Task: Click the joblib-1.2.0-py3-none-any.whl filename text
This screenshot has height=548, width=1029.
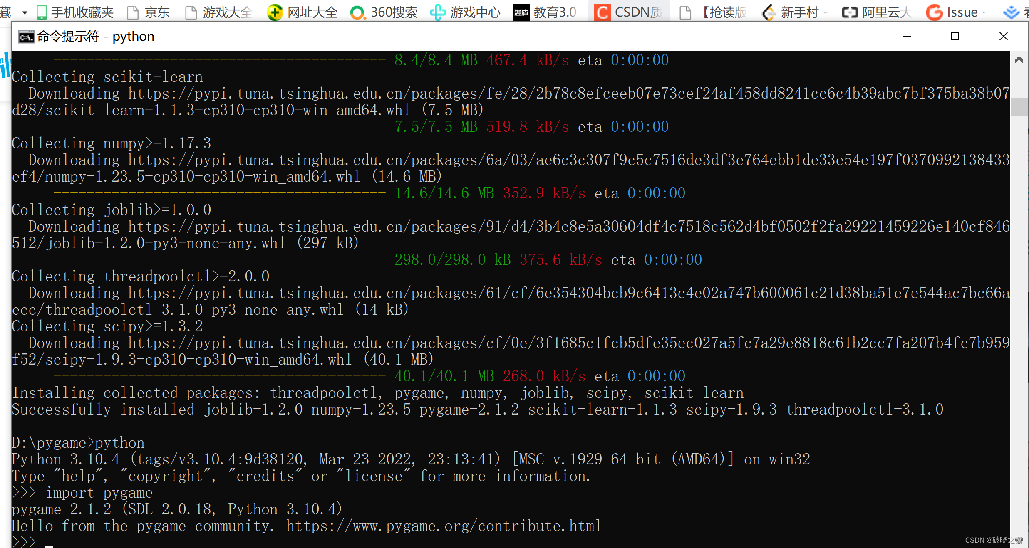Action: [x=165, y=243]
